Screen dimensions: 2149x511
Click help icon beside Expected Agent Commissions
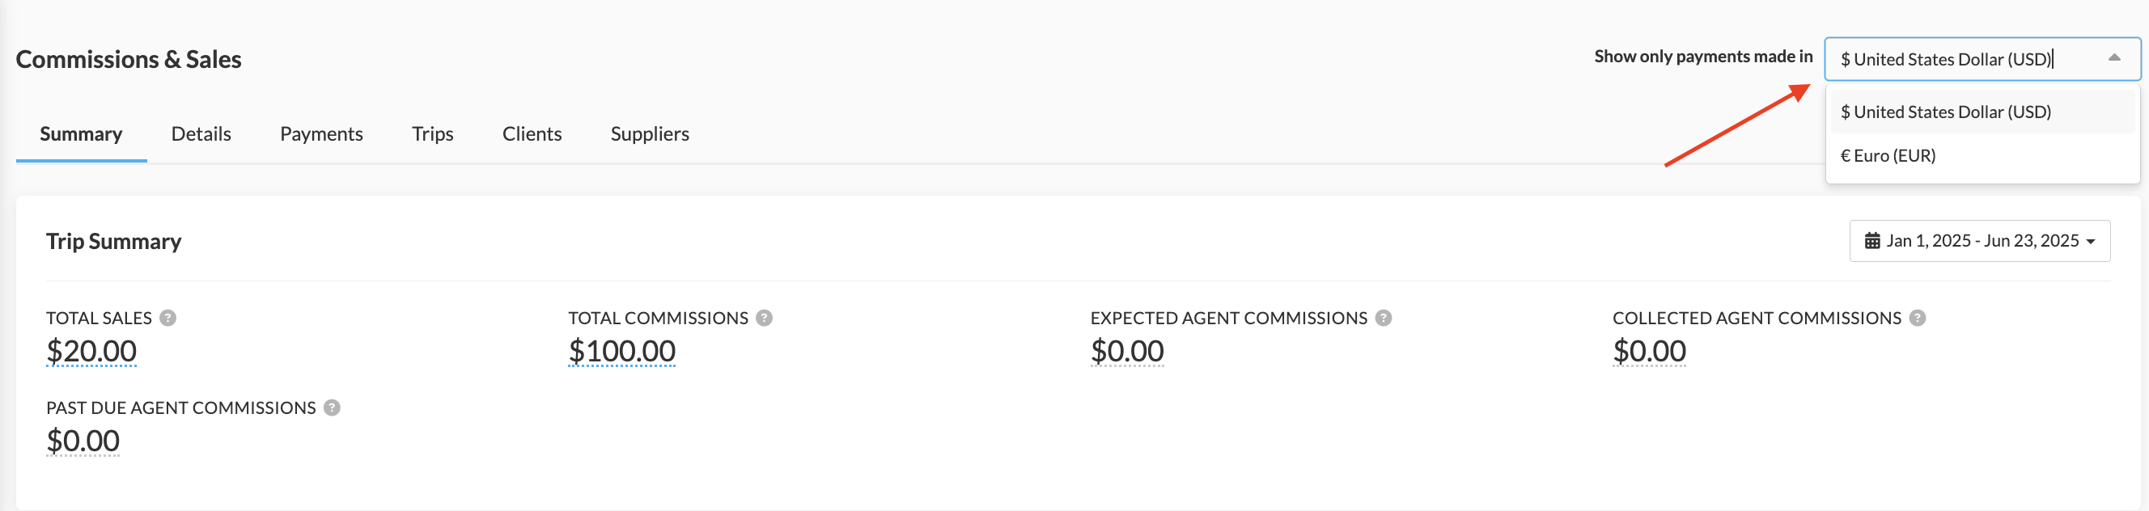tap(1383, 318)
